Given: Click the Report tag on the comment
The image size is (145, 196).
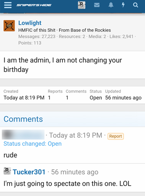Looking at the screenshot, I should point(116,136).
